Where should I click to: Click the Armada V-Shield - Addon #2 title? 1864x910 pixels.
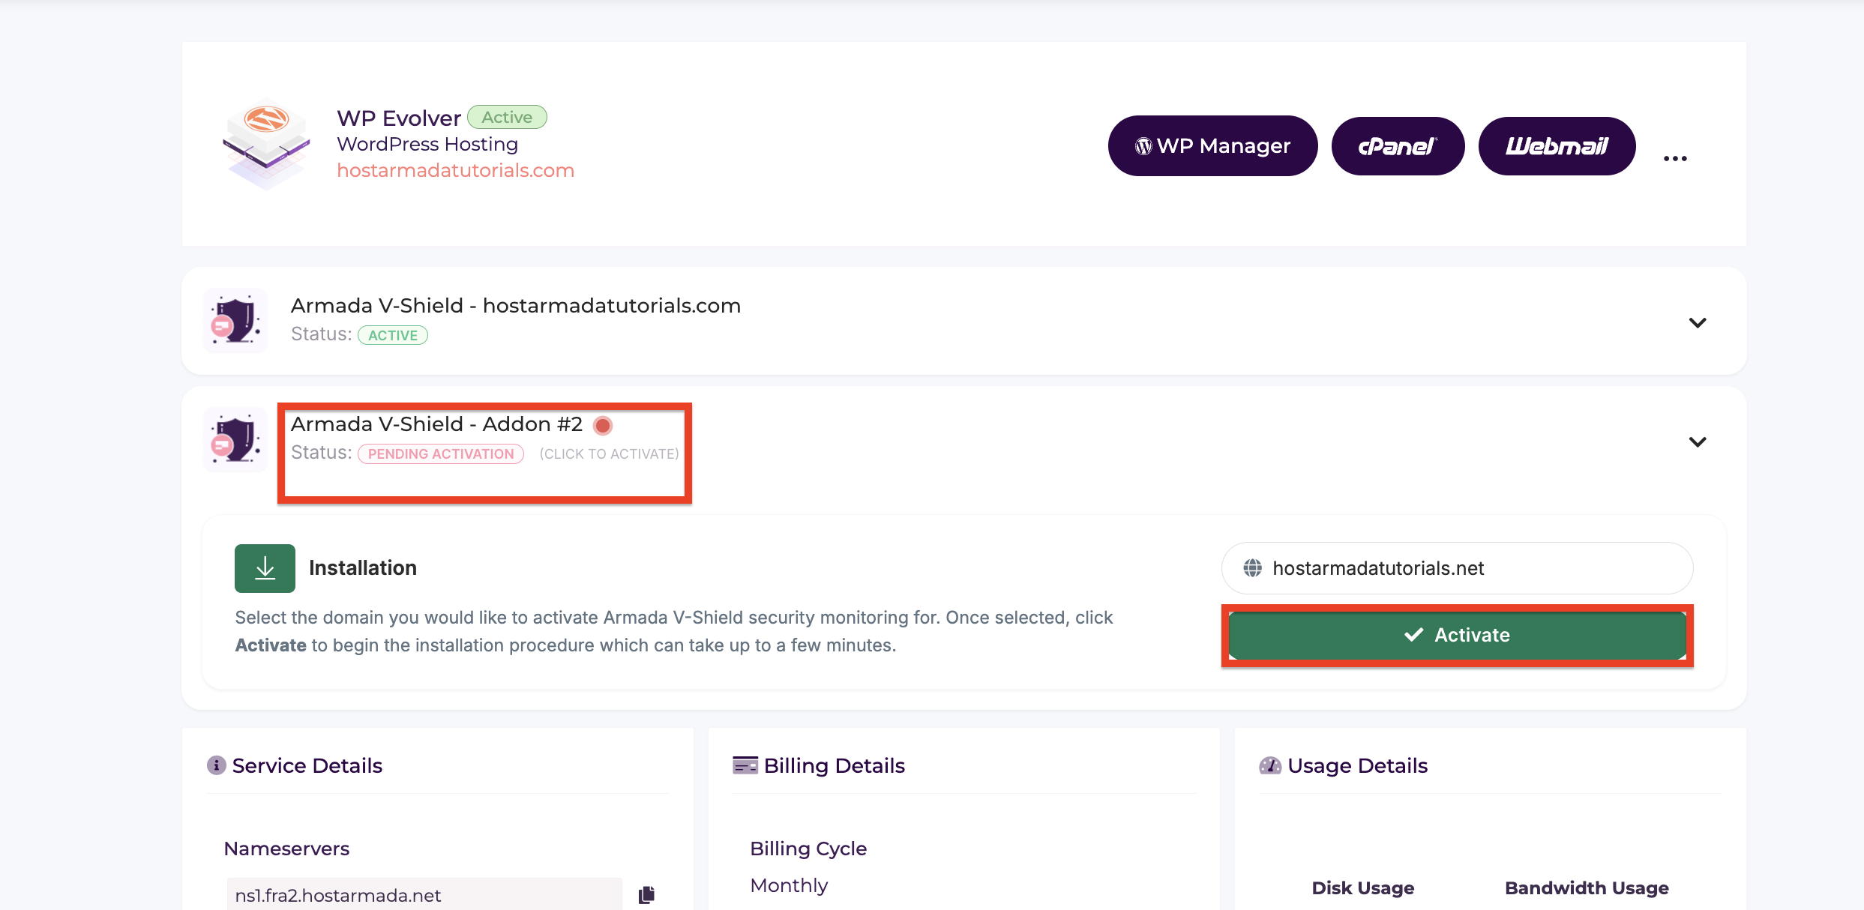[436, 424]
